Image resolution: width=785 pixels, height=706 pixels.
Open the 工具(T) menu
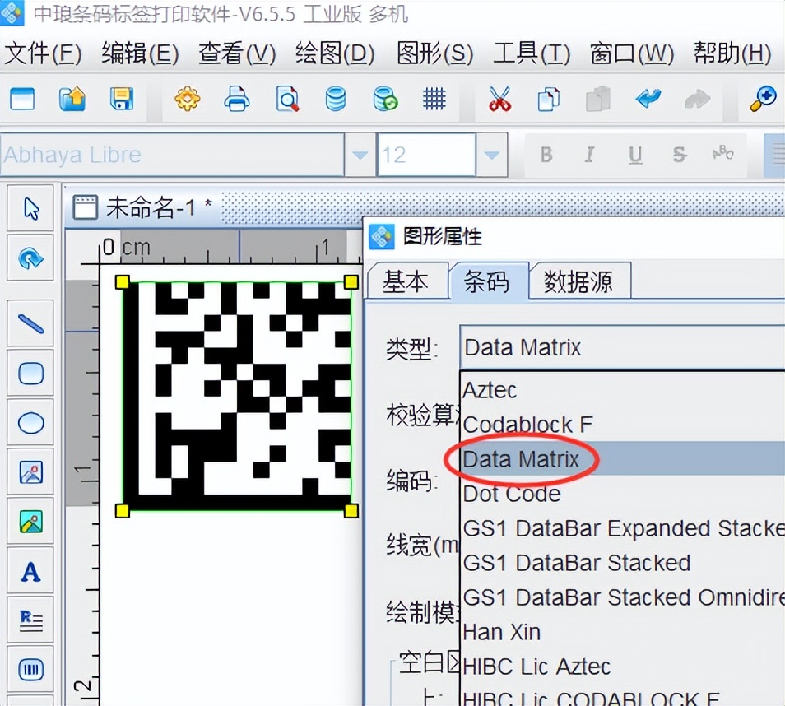coord(532,53)
